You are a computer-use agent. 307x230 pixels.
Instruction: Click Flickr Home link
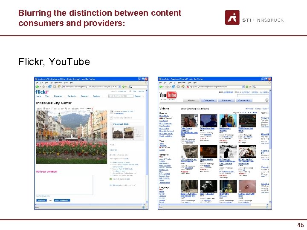click(x=38, y=96)
